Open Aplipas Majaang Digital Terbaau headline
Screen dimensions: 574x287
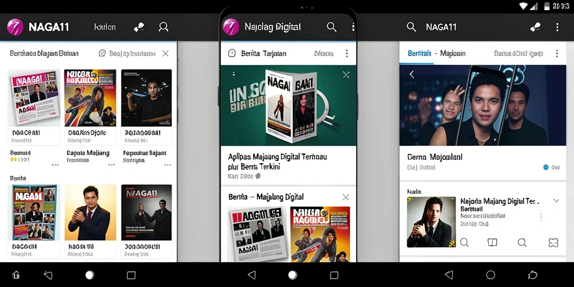click(x=277, y=162)
